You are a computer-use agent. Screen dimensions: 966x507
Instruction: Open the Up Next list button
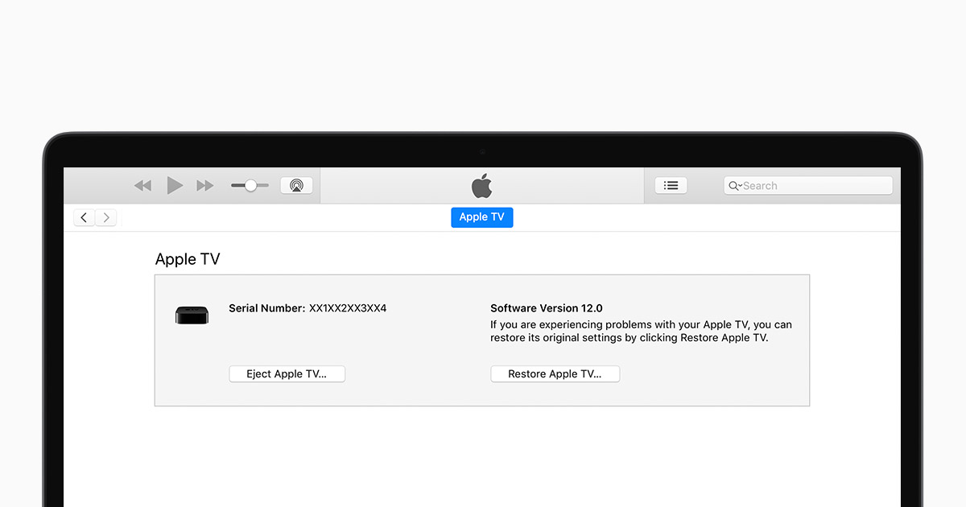coord(671,186)
